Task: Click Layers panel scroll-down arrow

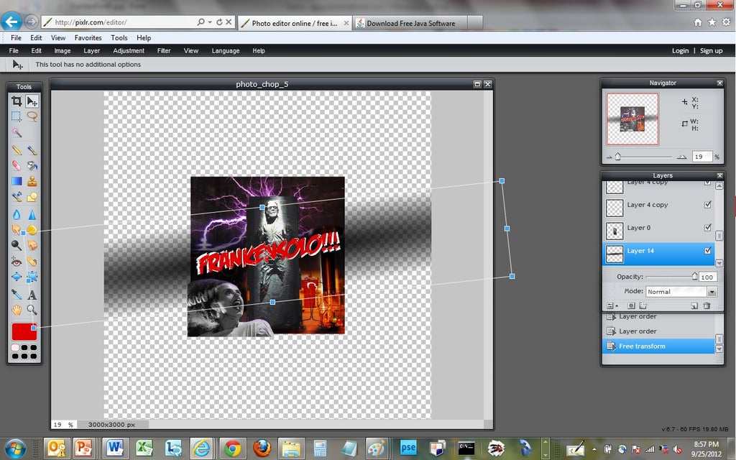Action: tap(719, 263)
